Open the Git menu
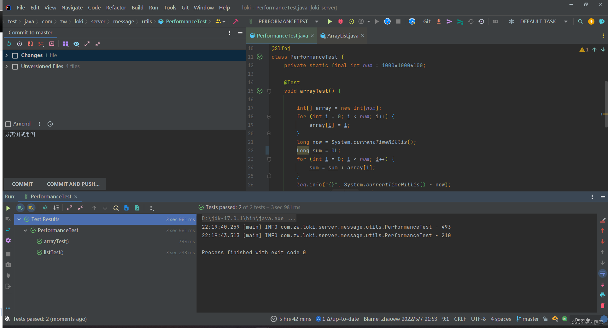This screenshot has width=608, height=328. pos(185,8)
